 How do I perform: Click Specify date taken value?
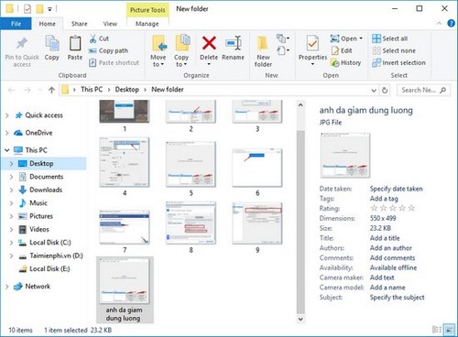click(397, 189)
